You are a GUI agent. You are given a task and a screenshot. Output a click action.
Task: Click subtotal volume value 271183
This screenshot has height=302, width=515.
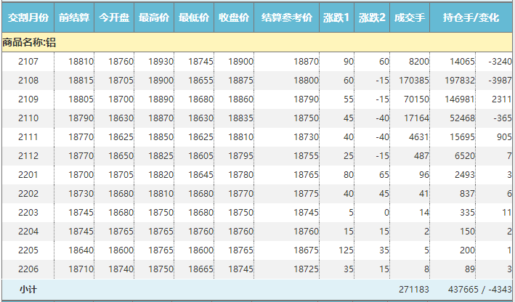coord(415,289)
